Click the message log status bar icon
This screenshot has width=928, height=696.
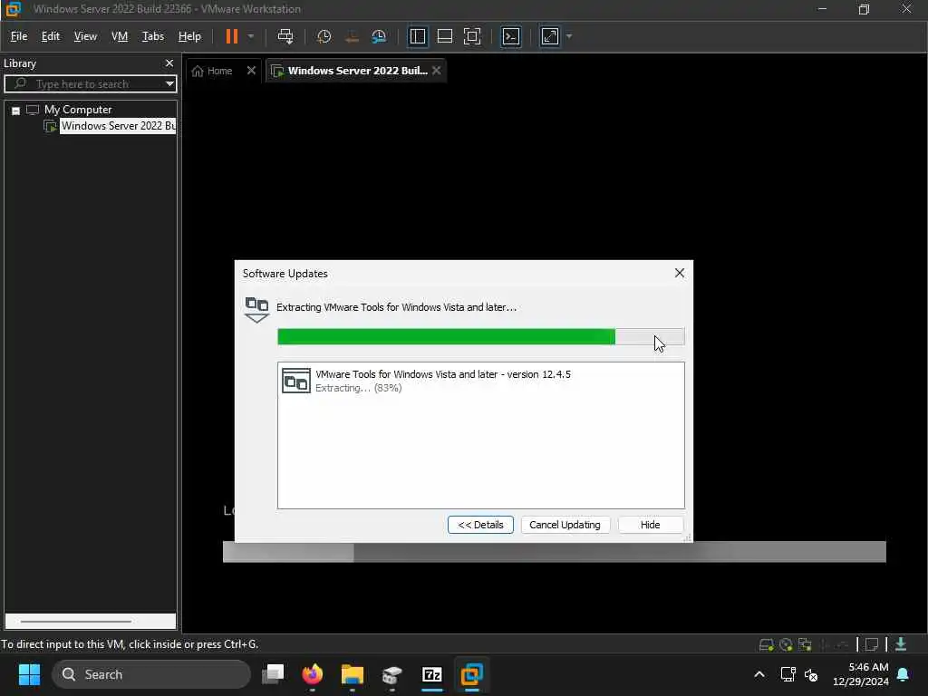(872, 644)
